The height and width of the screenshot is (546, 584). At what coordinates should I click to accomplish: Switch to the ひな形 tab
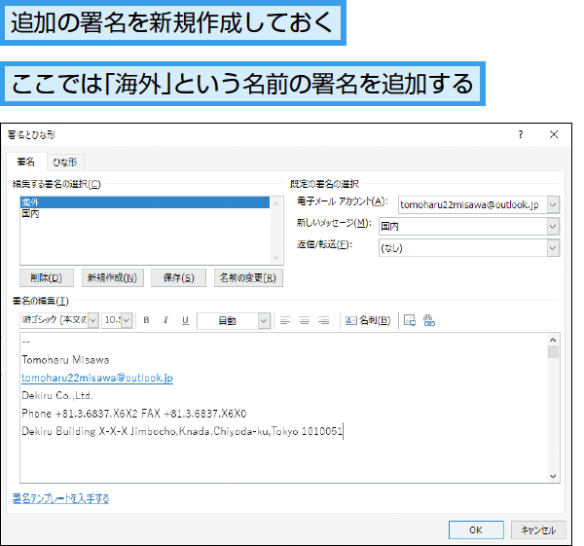click(x=65, y=163)
